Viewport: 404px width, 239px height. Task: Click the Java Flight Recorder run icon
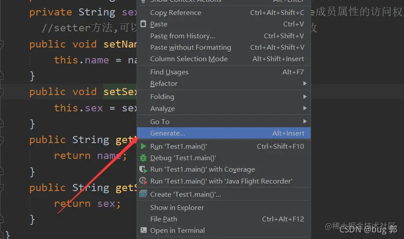pos(143,181)
